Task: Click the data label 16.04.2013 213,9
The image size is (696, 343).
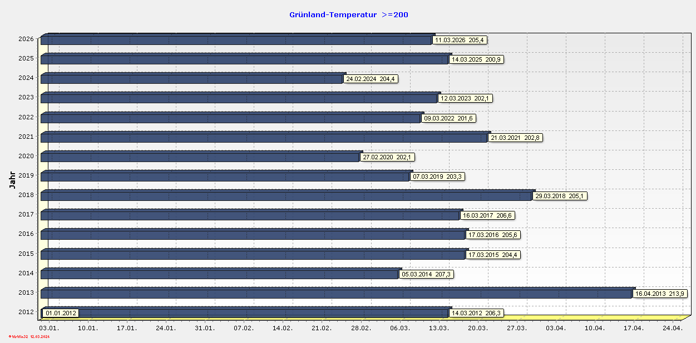Action: 659,294
